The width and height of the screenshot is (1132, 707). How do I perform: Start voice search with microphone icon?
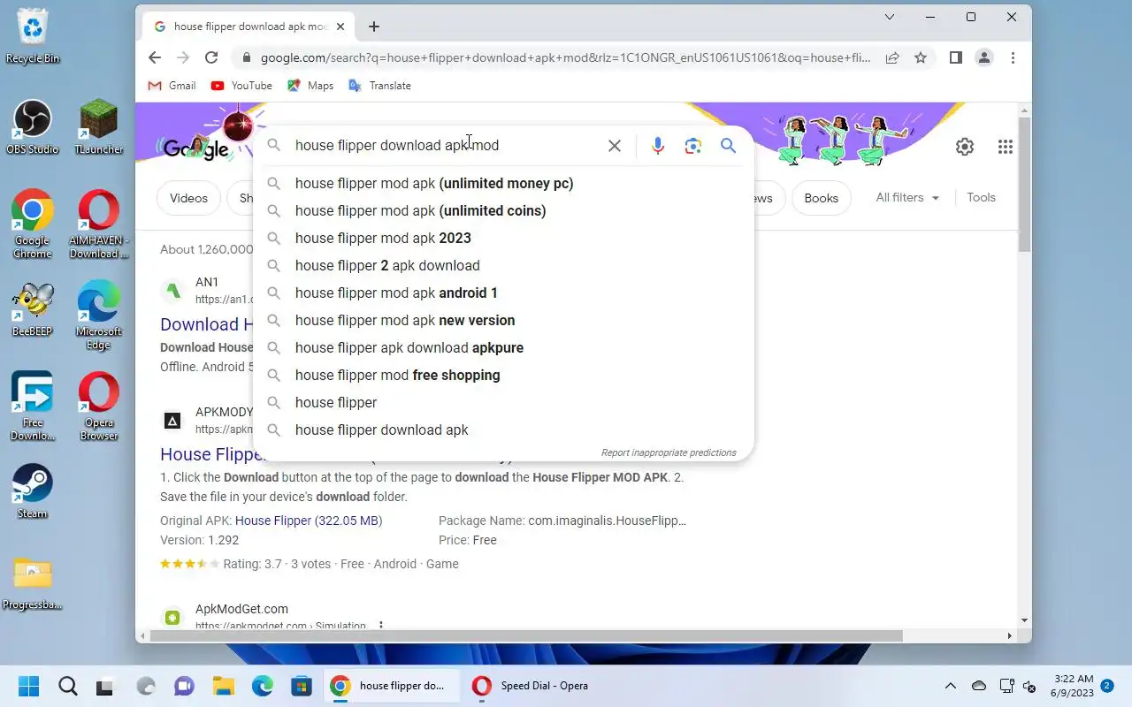pyautogui.click(x=657, y=146)
